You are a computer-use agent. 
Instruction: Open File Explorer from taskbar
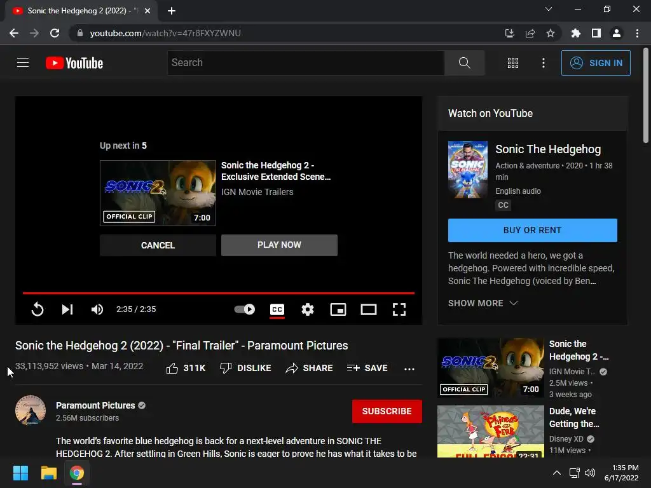click(48, 473)
